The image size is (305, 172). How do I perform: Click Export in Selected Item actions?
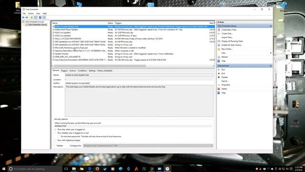(224, 81)
